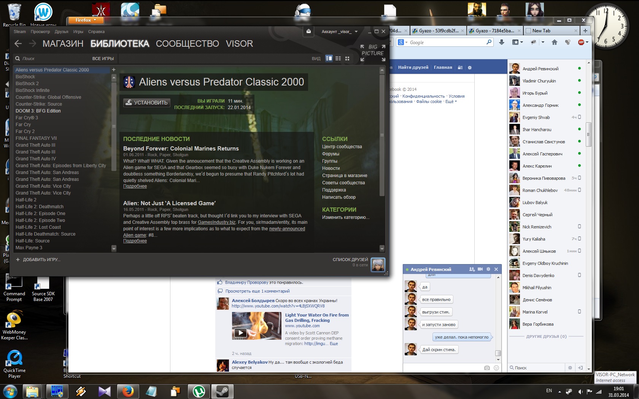Open the Просмотр menu in Steam
639x399 pixels.
40,32
